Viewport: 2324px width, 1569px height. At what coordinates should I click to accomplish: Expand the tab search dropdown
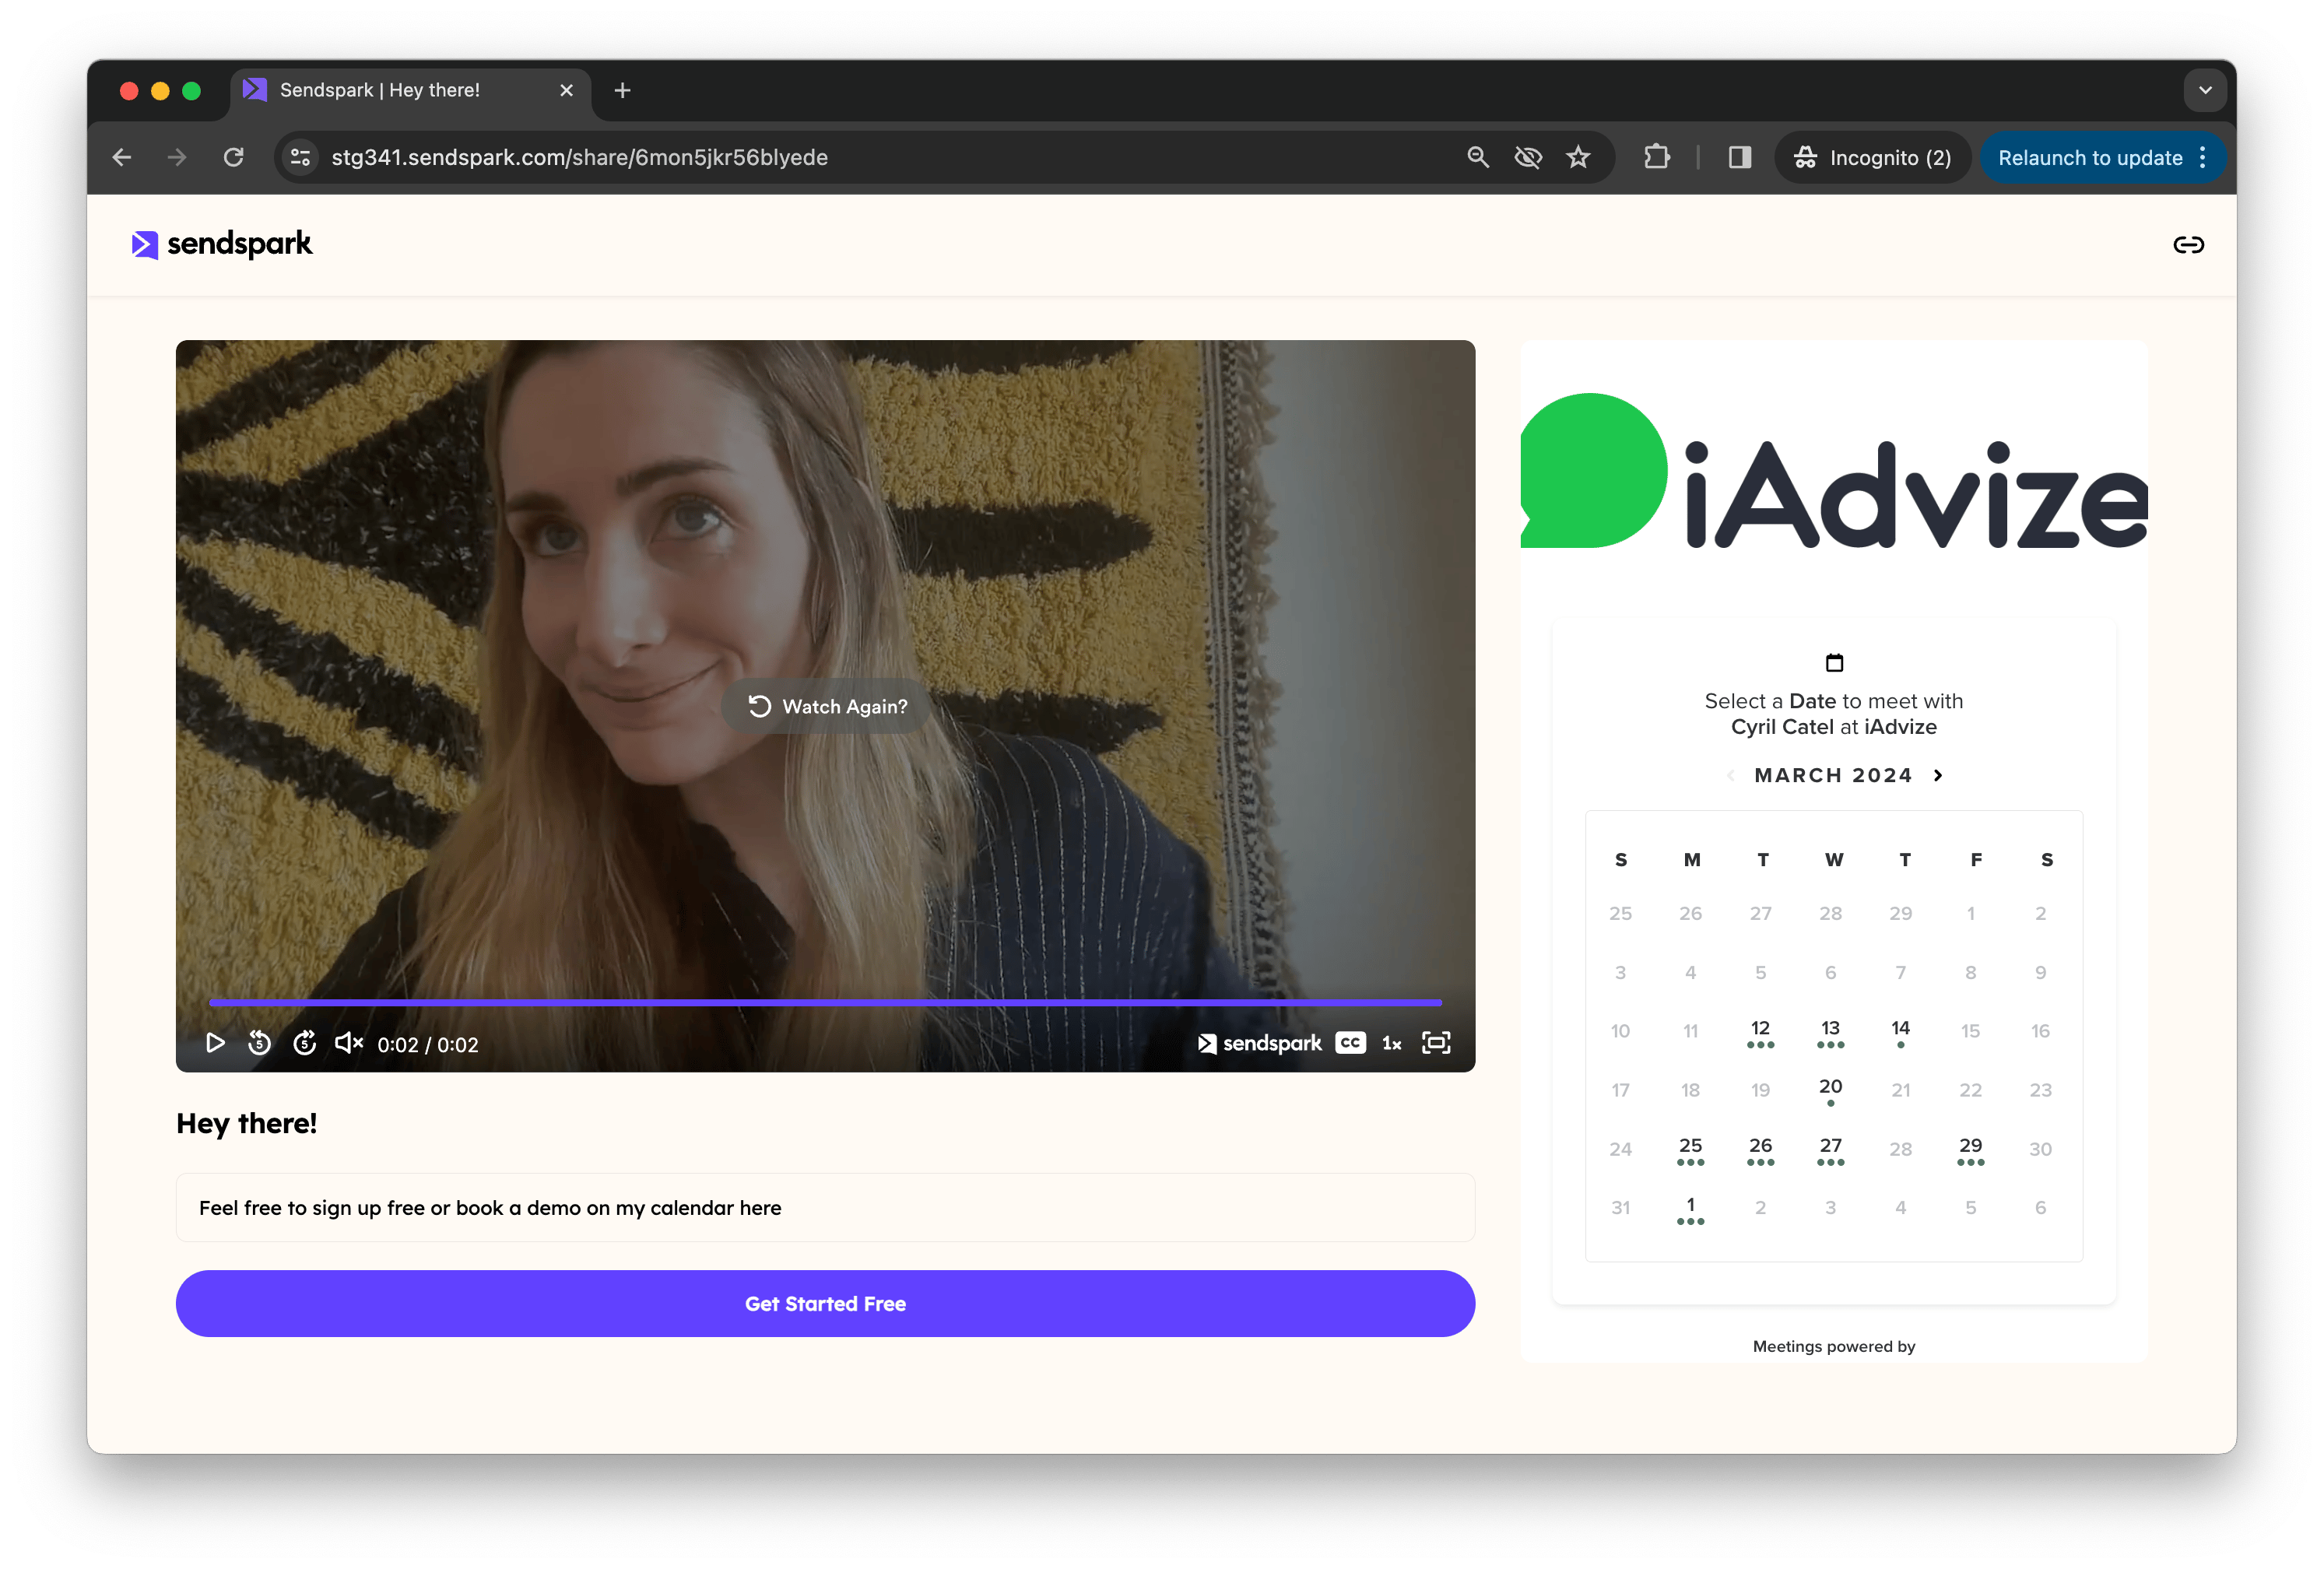coord(2205,90)
